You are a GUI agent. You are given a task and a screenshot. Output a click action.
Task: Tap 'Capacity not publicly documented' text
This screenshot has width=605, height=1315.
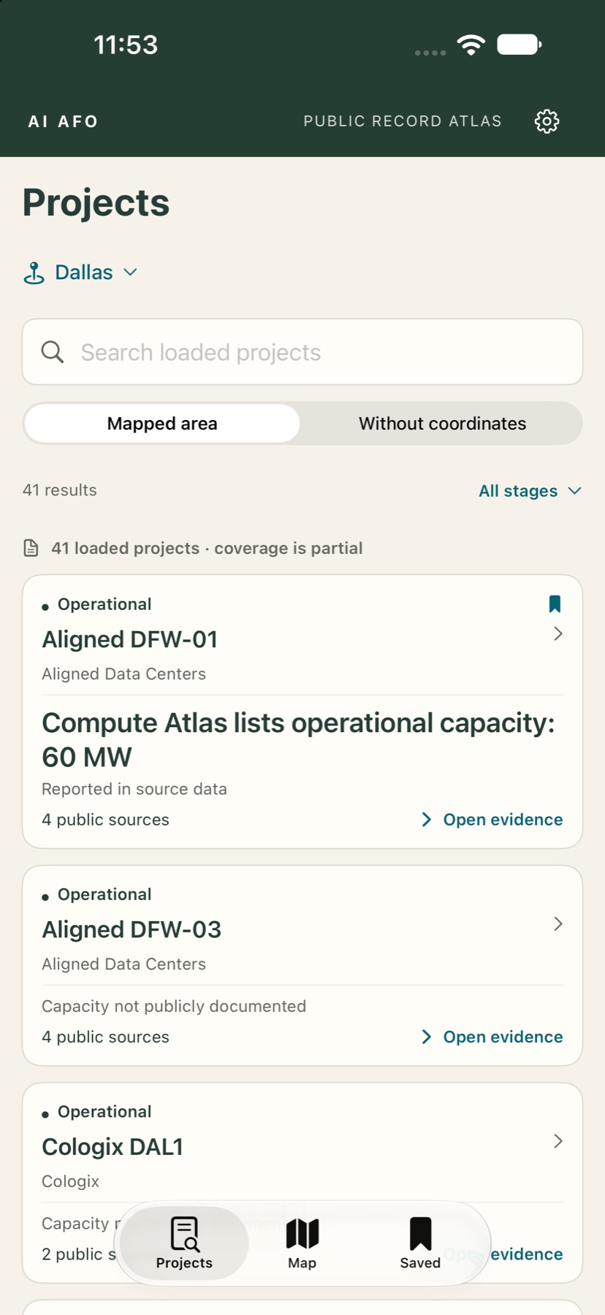(174, 1006)
